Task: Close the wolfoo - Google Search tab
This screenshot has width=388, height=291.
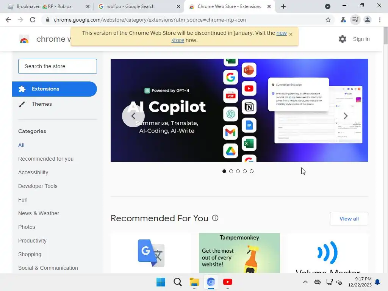Action: [x=178, y=7]
